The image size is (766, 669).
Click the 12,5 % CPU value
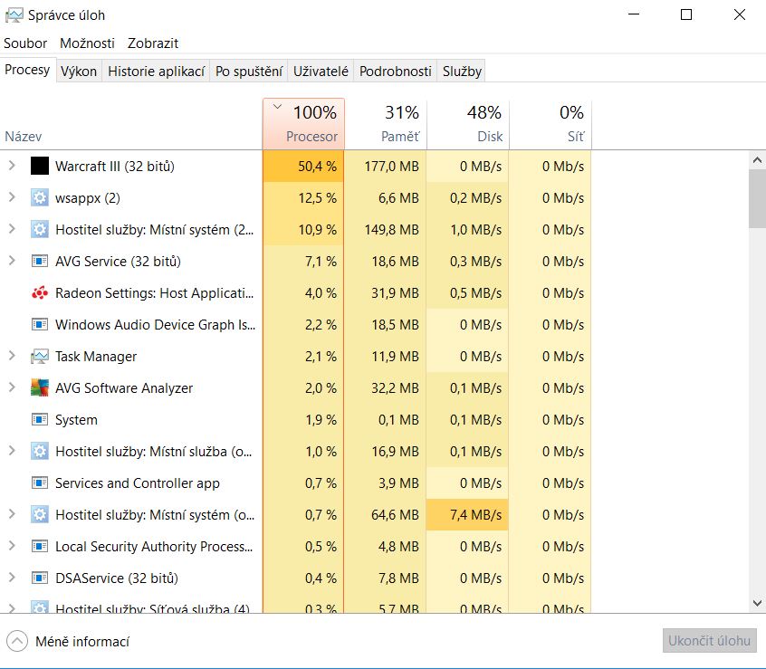tap(318, 198)
